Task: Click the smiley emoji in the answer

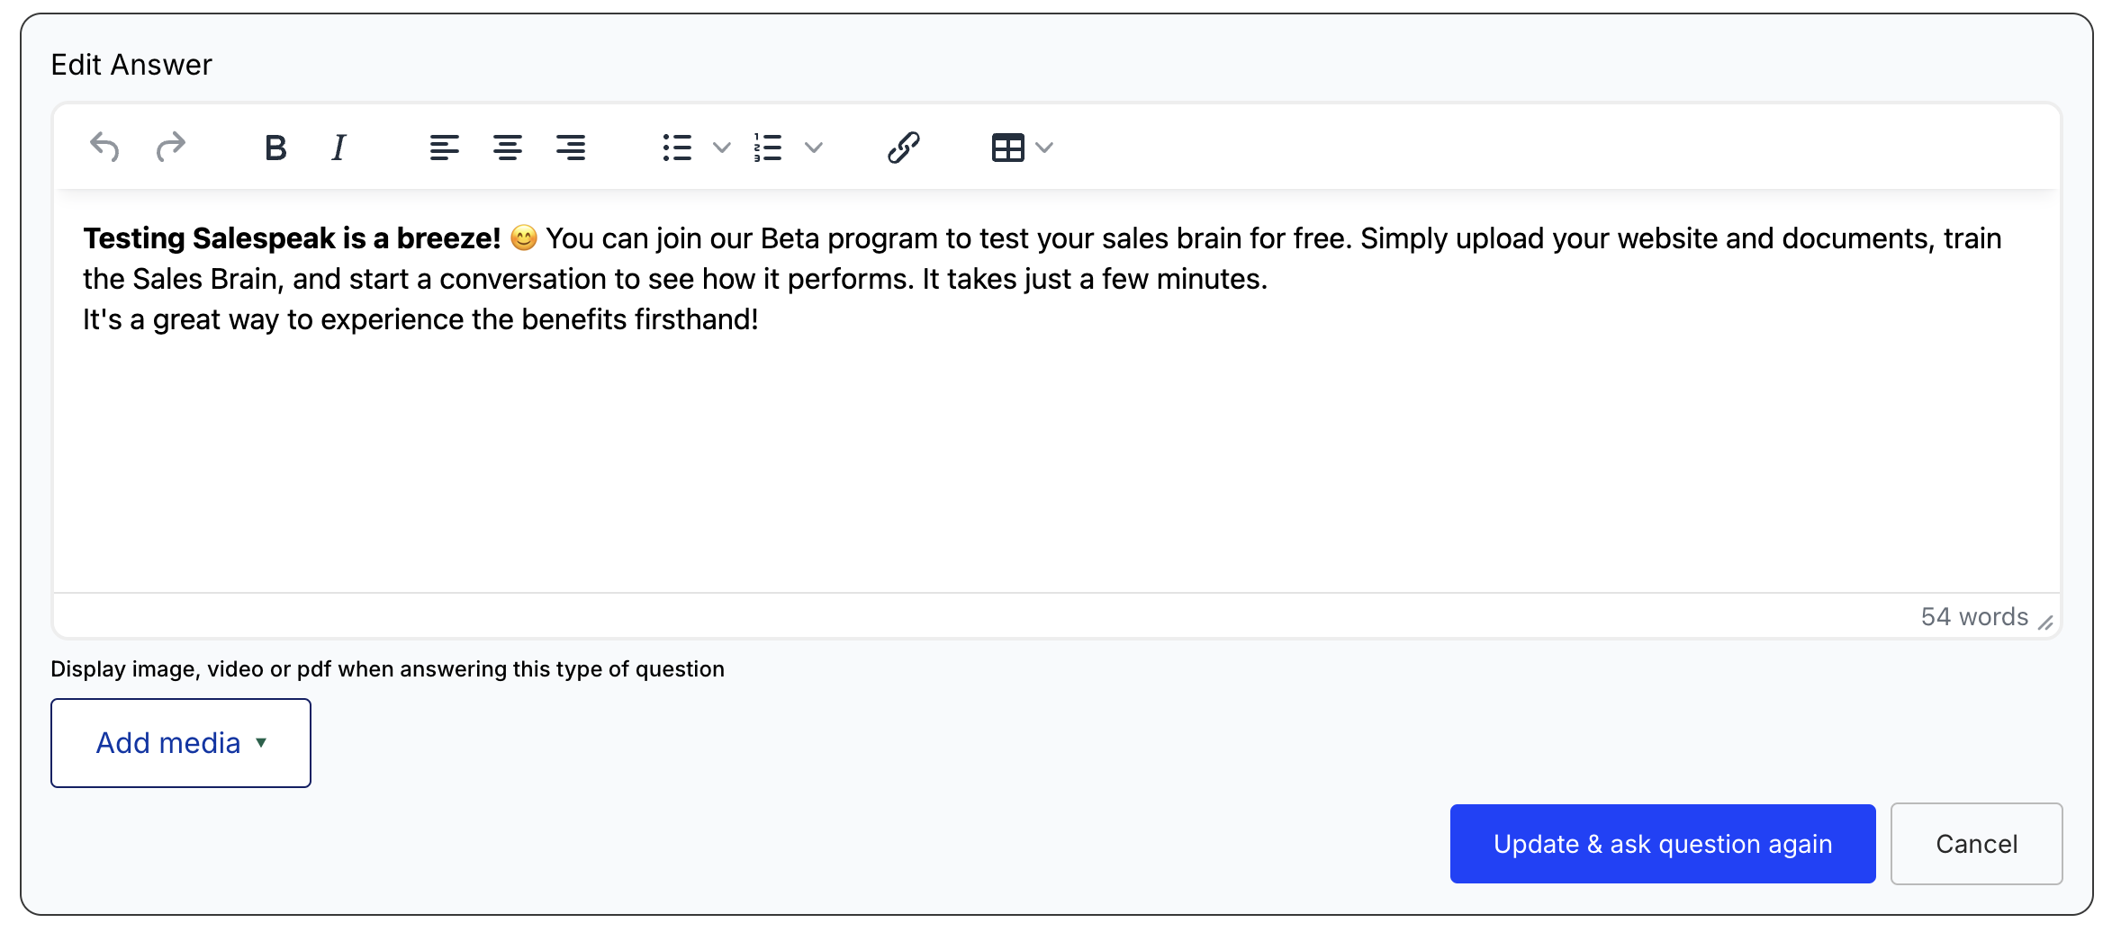Action: (x=524, y=237)
